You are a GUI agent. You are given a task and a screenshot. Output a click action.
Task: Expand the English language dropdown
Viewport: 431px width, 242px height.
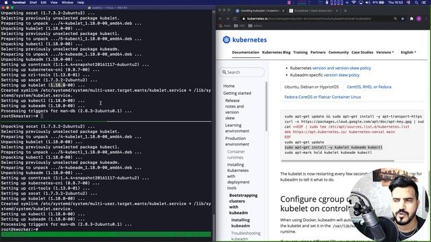pos(408,52)
